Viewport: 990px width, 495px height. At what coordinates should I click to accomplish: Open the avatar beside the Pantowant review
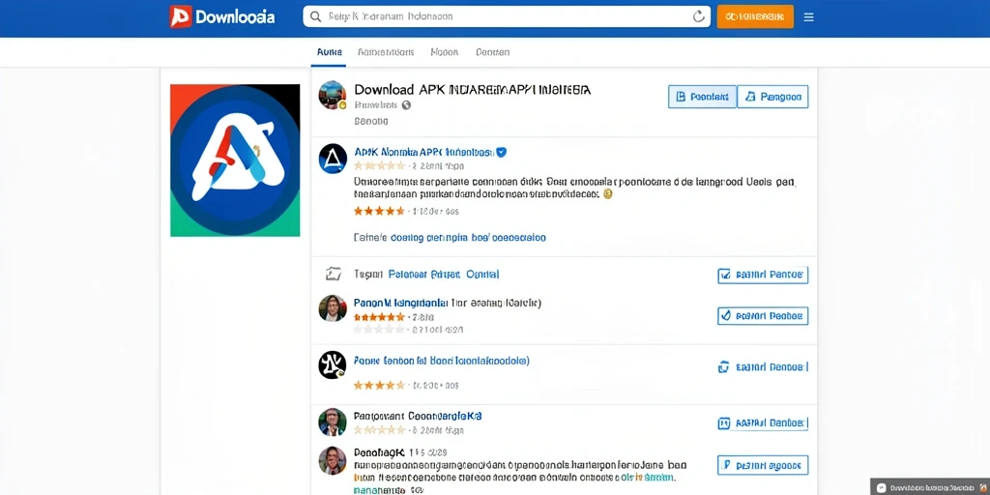(333, 422)
